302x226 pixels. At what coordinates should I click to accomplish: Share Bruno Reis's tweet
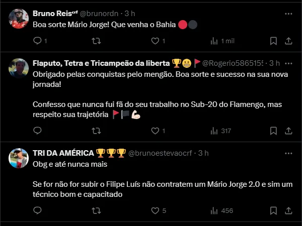click(289, 41)
